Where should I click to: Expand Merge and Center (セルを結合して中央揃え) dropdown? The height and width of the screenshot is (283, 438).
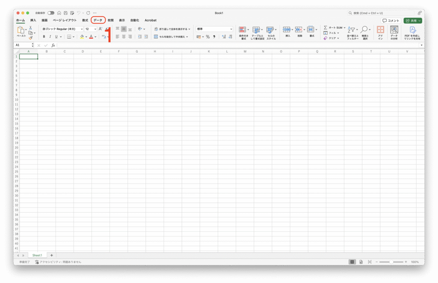(187, 37)
